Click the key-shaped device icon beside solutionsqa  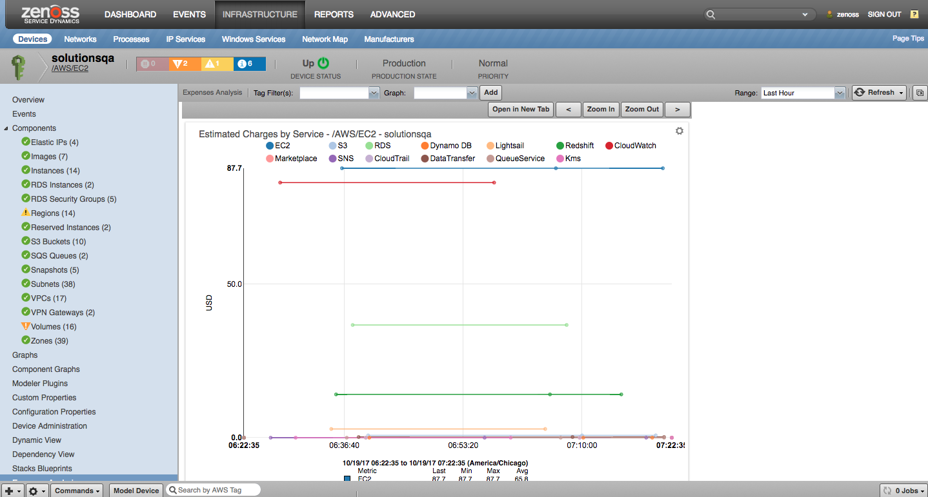[19, 66]
